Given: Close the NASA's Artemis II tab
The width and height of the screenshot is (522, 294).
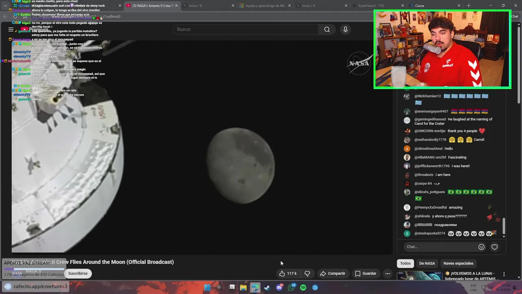Looking at the screenshot, I should pos(176,6).
